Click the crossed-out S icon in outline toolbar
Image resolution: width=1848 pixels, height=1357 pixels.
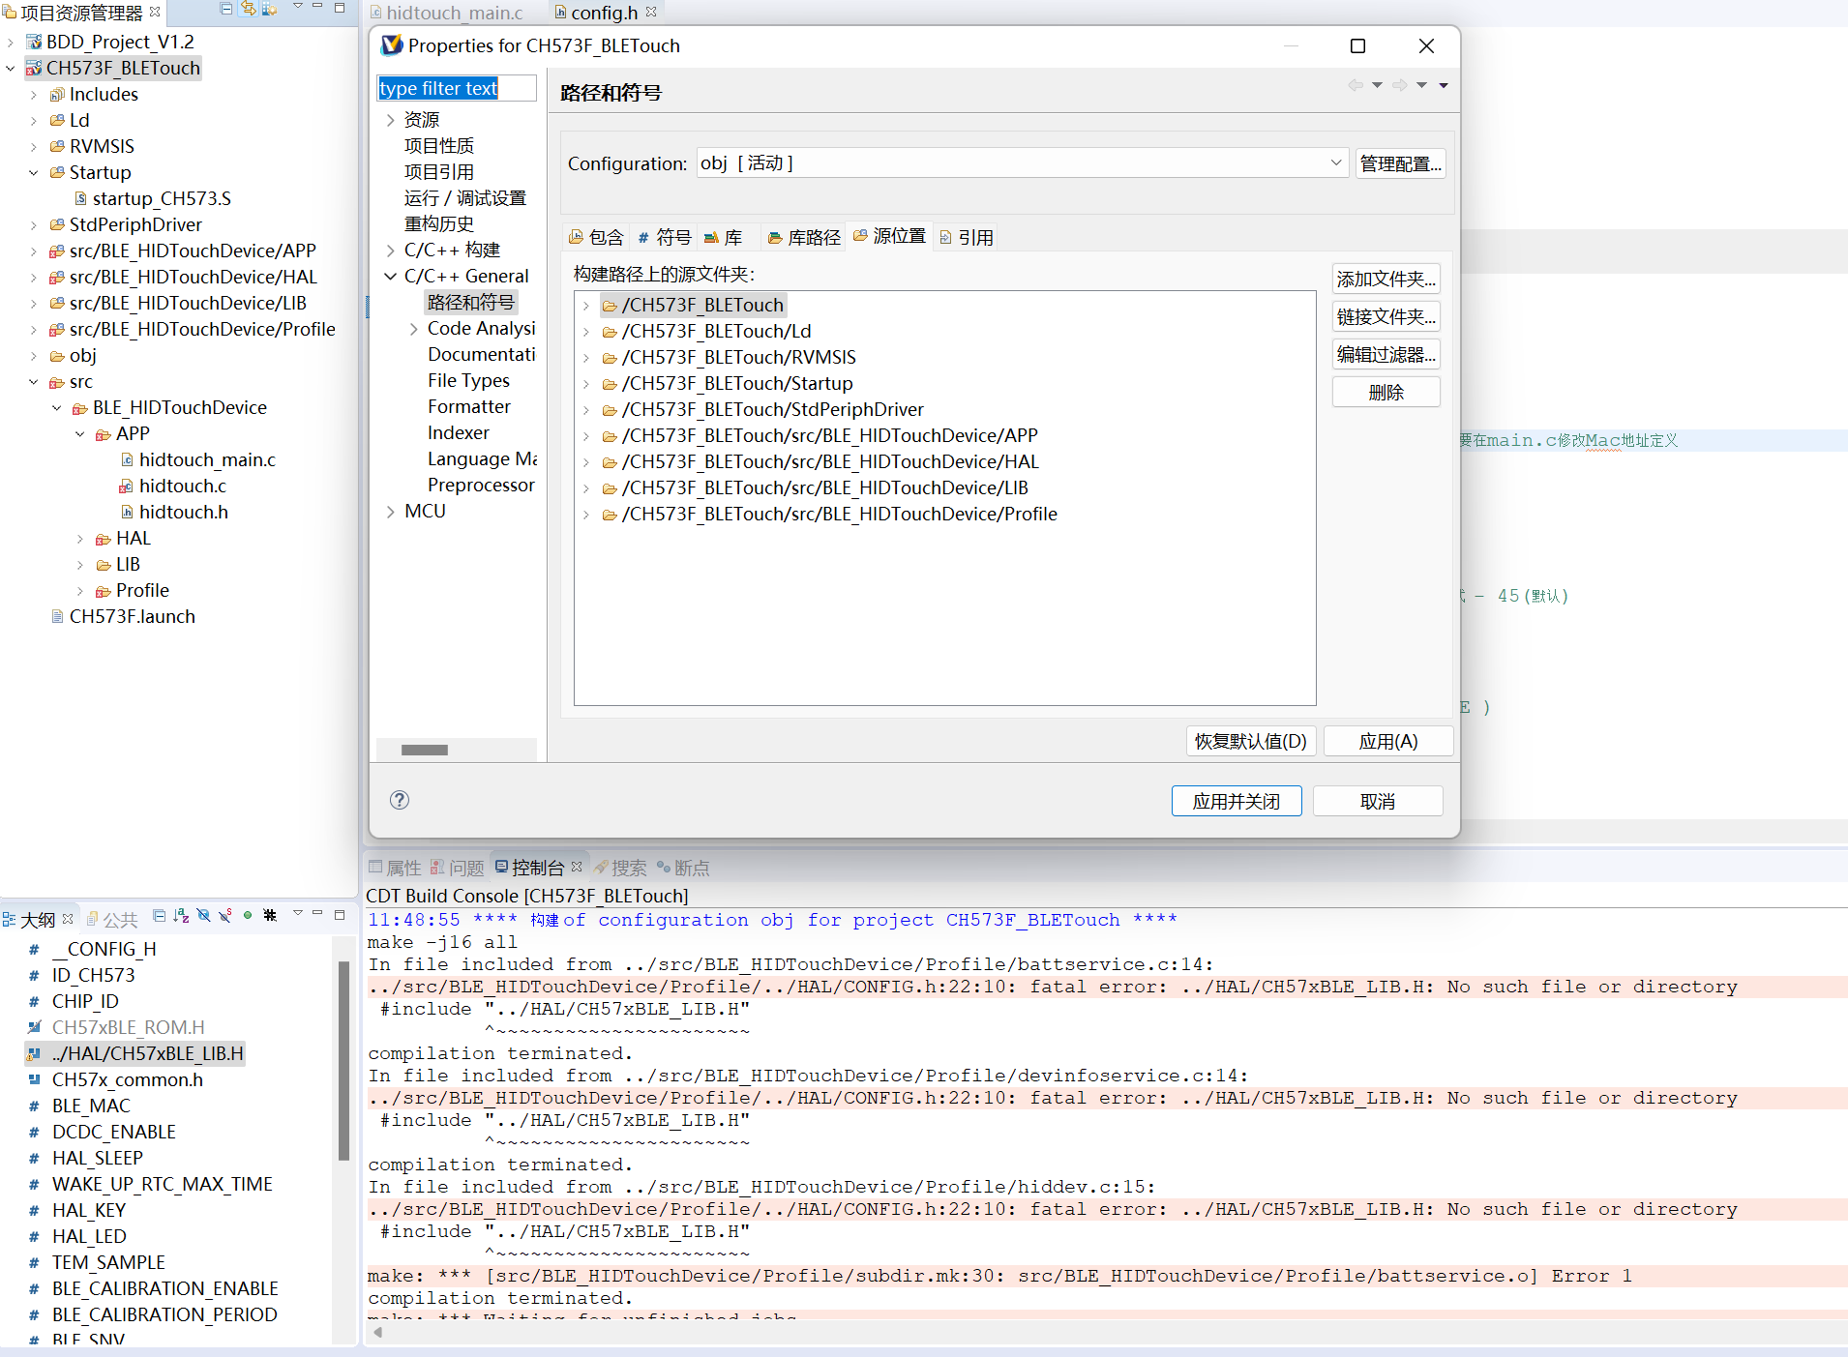pyautogui.click(x=225, y=915)
